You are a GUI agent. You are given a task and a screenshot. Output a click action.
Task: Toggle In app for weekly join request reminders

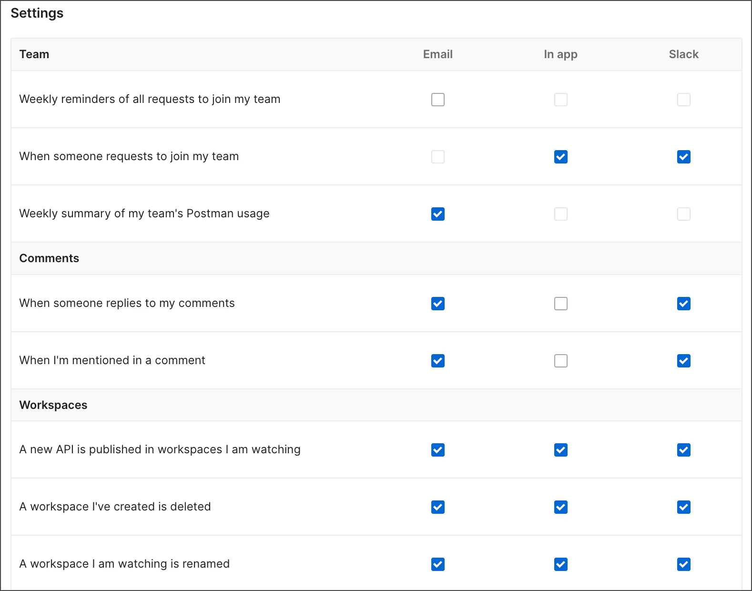click(x=560, y=100)
